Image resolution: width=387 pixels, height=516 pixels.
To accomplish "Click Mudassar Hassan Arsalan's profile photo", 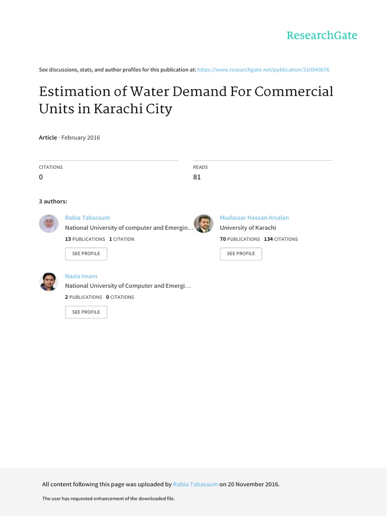I will [x=204, y=224].
